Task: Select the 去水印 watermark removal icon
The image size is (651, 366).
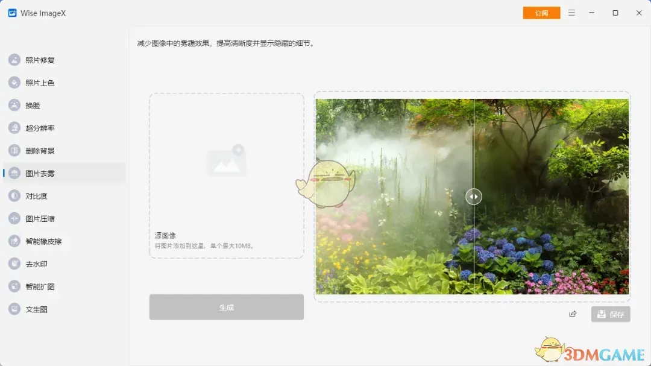Action: tap(14, 264)
